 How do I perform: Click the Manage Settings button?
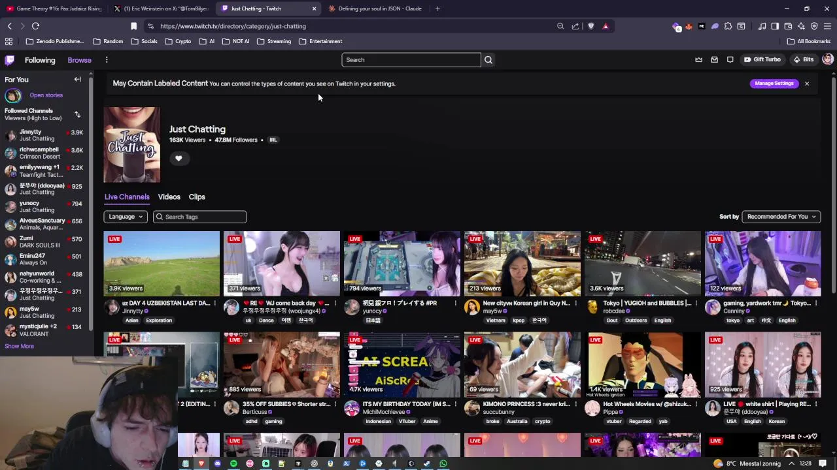pos(774,84)
